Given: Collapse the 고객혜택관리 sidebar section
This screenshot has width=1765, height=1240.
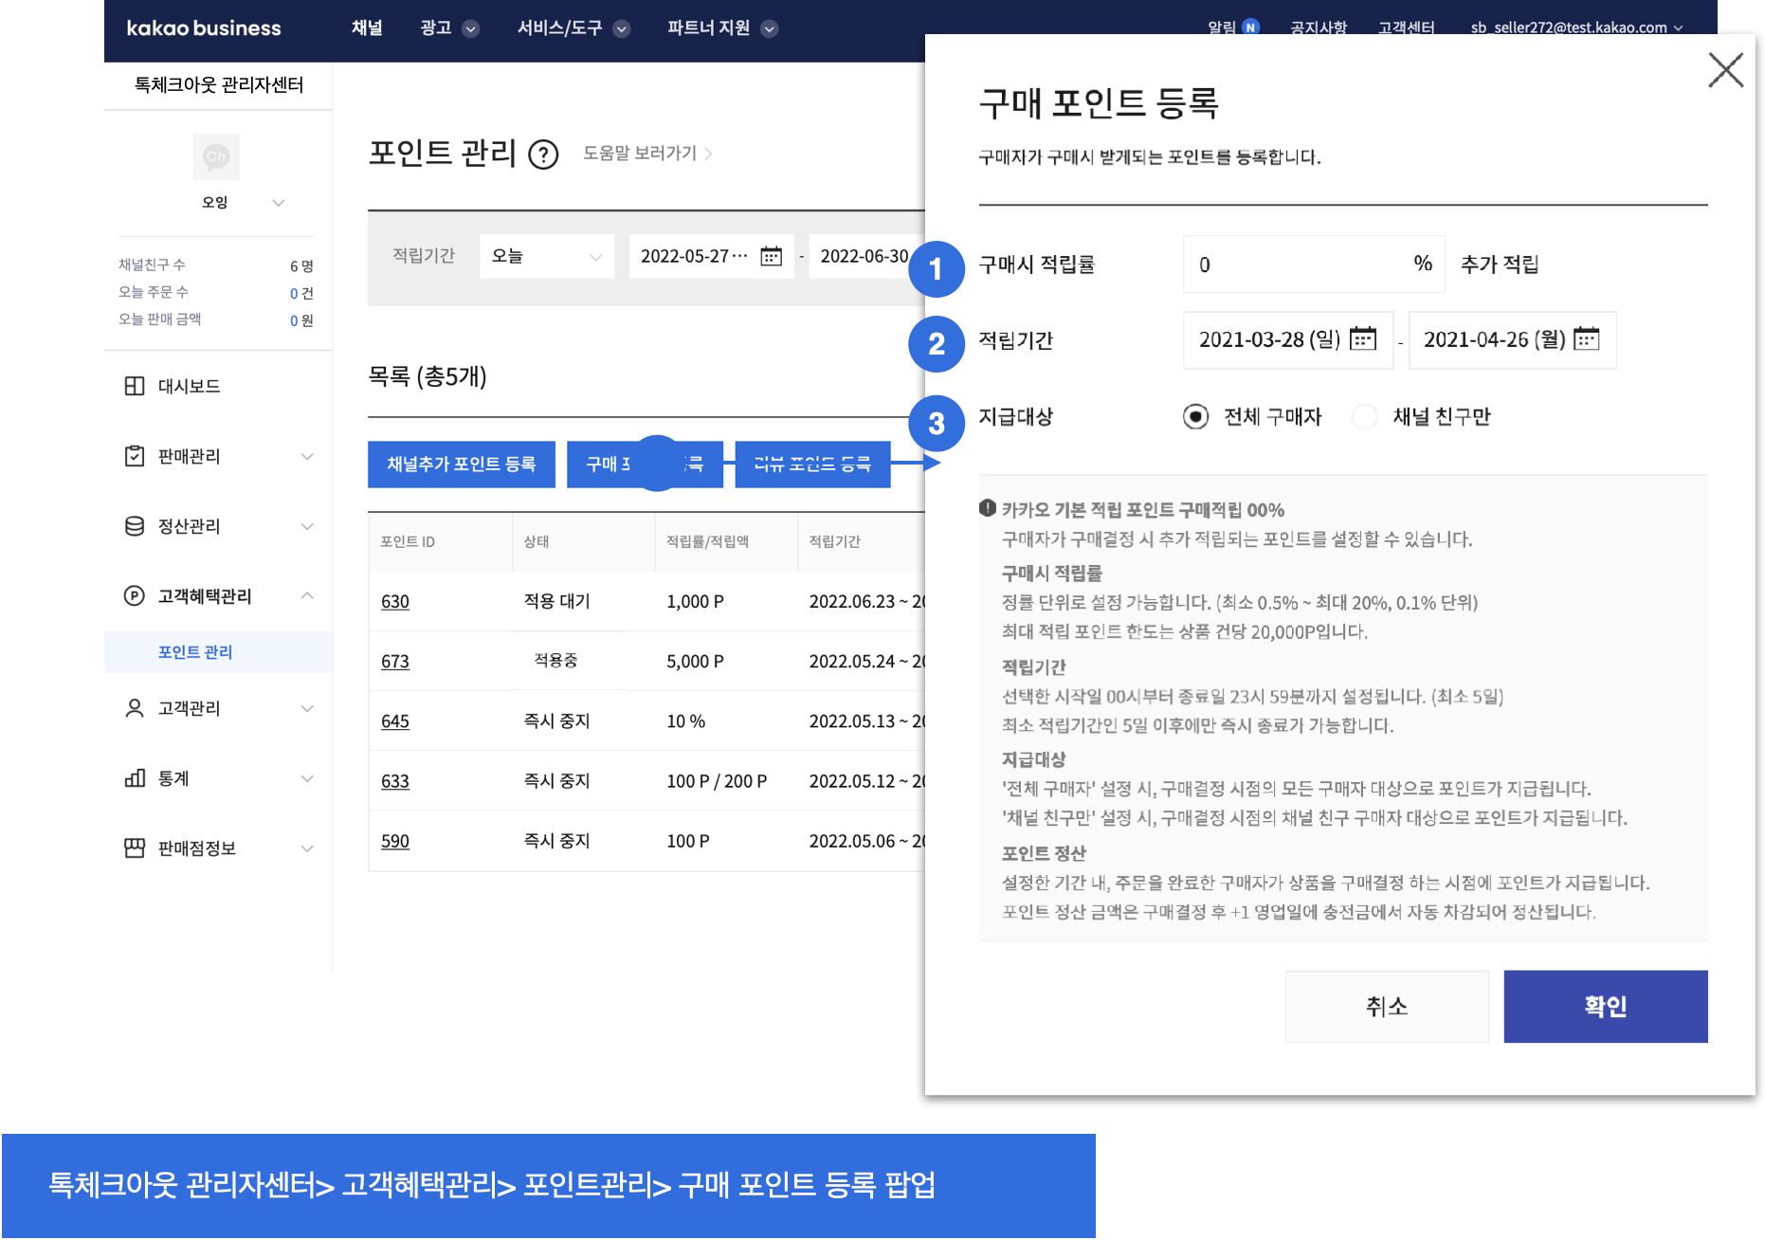Looking at the screenshot, I should [306, 595].
